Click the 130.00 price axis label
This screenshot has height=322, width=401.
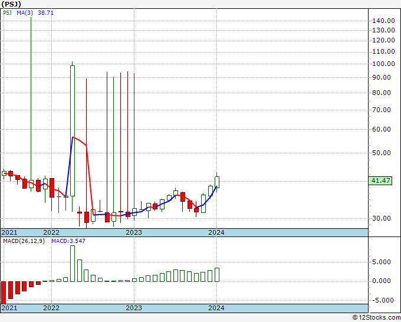(383, 30)
